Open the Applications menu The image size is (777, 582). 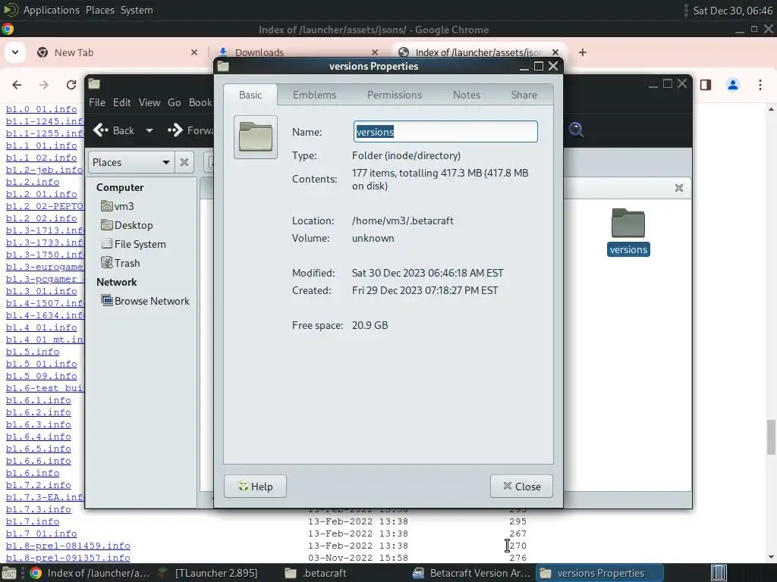tap(51, 10)
